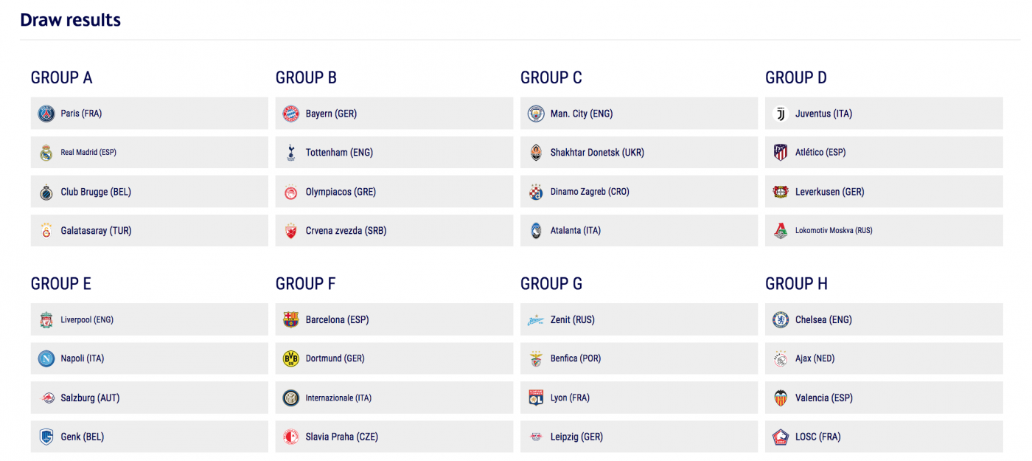Click the Barcelona crest icon
The height and width of the screenshot is (461, 1032).
coord(291,320)
